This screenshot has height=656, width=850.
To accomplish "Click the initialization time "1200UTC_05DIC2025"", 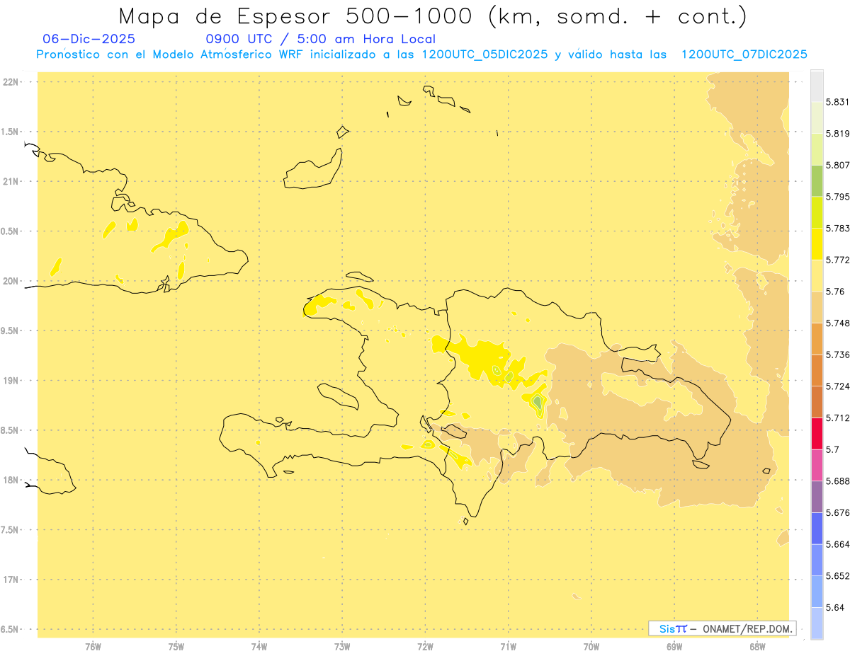I will 484,54.
